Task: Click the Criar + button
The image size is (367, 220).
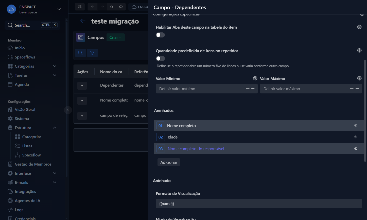Action: pyautogui.click(x=115, y=37)
